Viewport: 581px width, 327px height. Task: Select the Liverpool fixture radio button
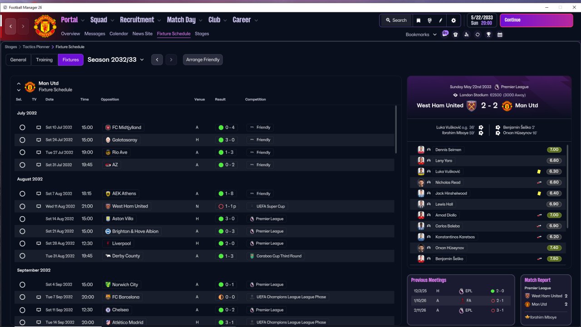click(22, 243)
